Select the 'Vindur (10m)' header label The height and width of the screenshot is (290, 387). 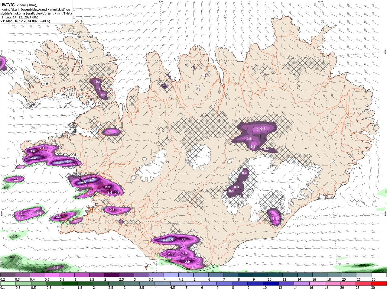pos(27,5)
